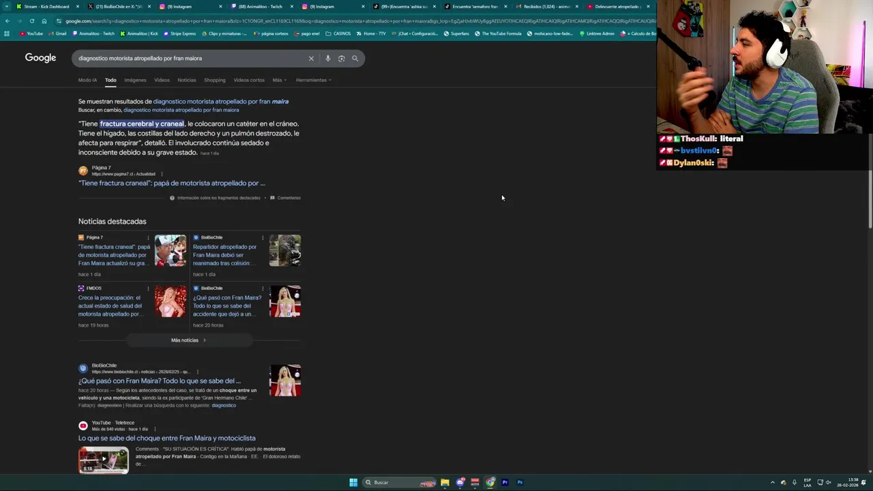Open Adobe Premiere Pro from the taskbar
873x491 pixels.
pyautogui.click(x=505, y=482)
